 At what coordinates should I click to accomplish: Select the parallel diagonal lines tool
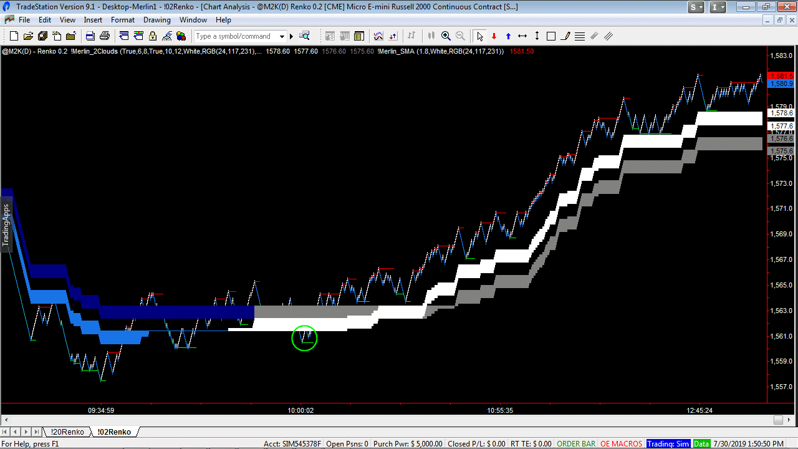coord(608,36)
